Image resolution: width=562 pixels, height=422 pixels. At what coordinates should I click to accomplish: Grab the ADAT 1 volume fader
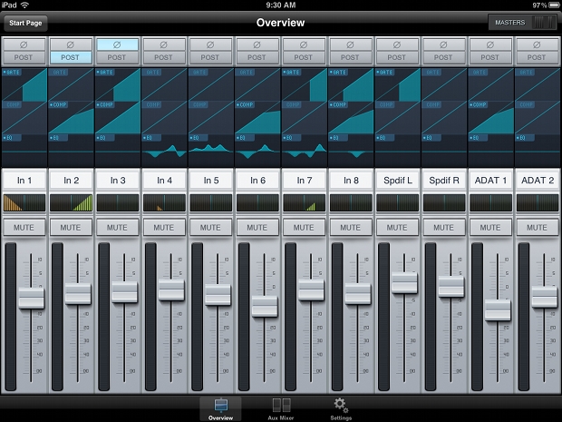[498, 310]
